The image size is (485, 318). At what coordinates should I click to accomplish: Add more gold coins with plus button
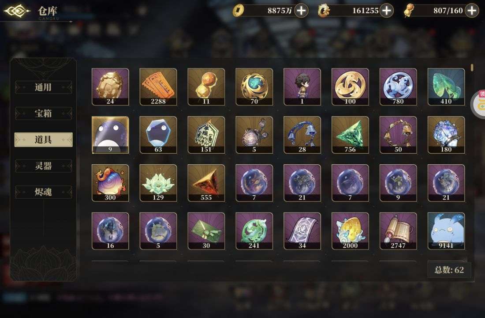301,11
